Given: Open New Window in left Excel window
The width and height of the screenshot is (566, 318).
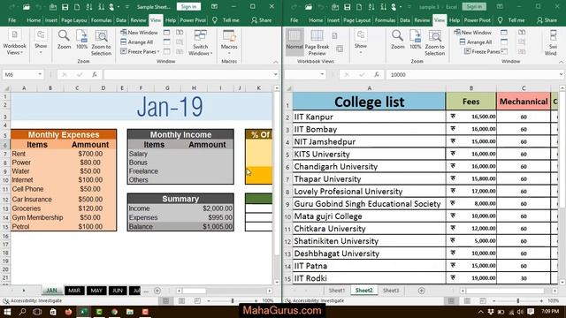Looking at the screenshot, I should 139,33.
